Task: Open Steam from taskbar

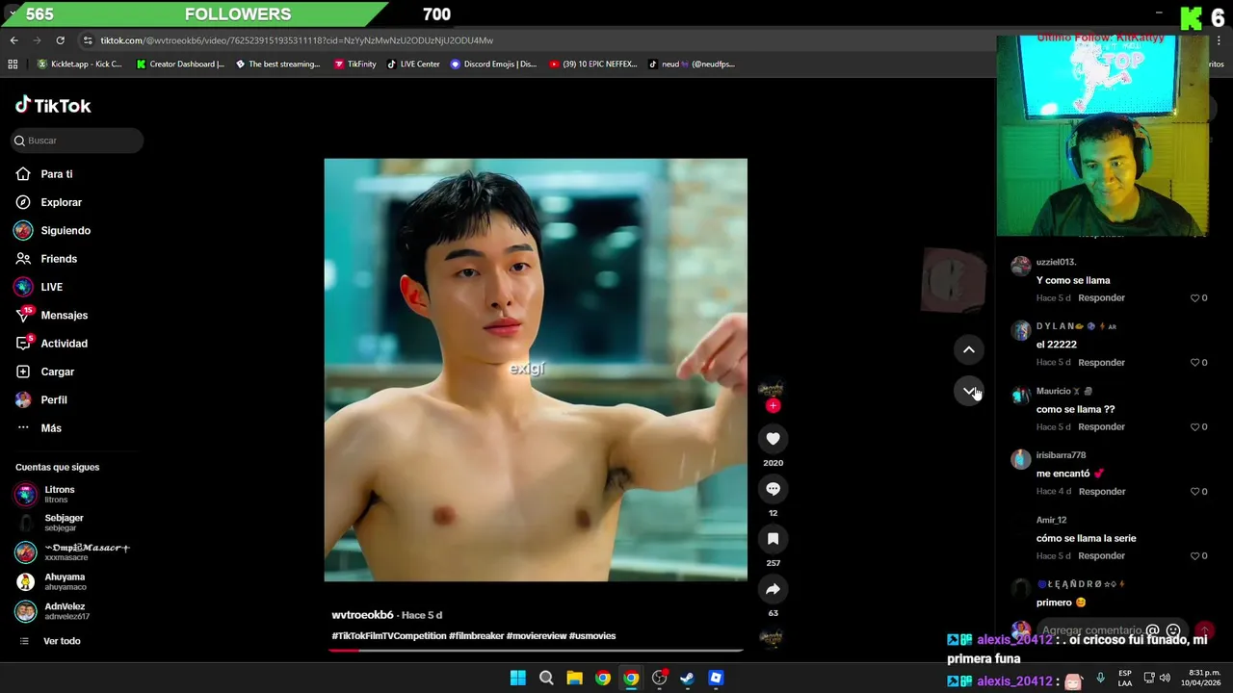Action: [687, 678]
